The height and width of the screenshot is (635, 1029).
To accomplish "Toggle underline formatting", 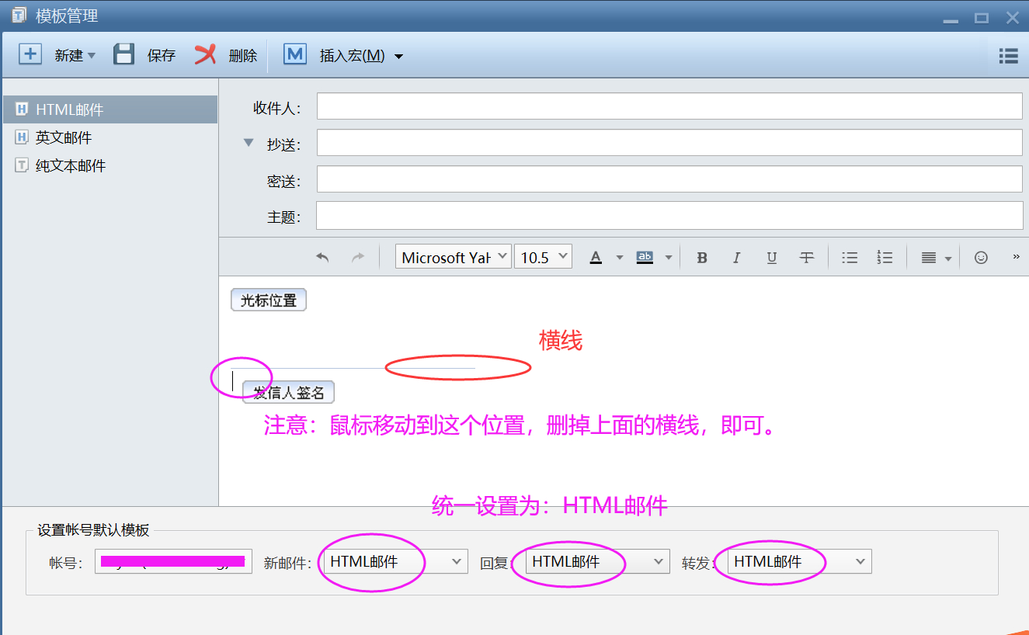I will tap(771, 256).
